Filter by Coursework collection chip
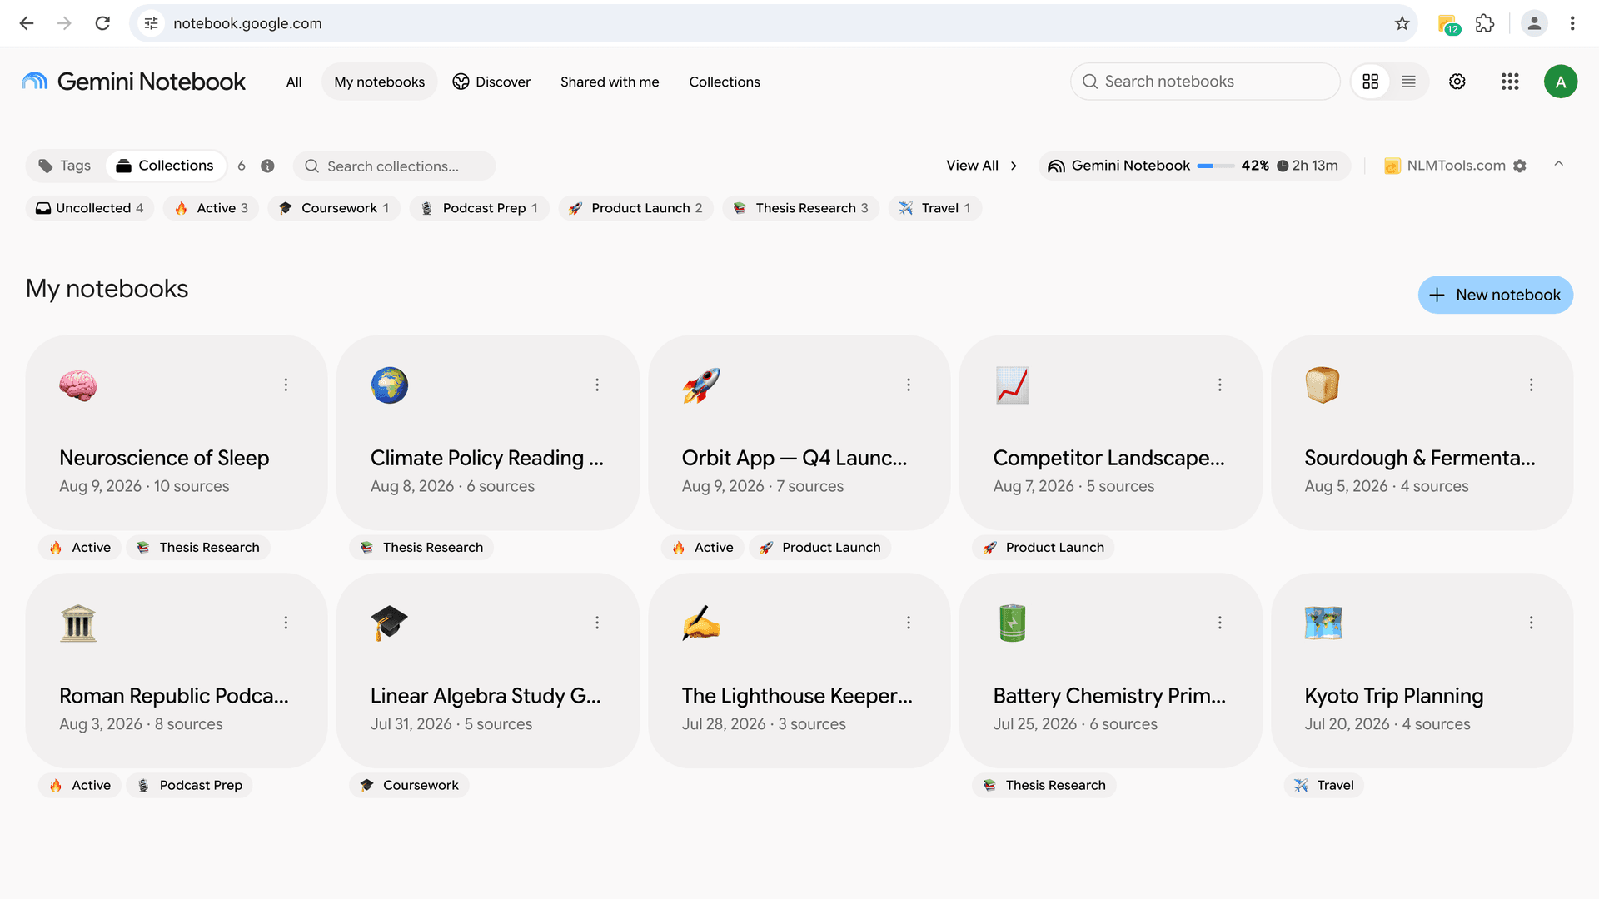The height and width of the screenshot is (899, 1599). pos(334,208)
